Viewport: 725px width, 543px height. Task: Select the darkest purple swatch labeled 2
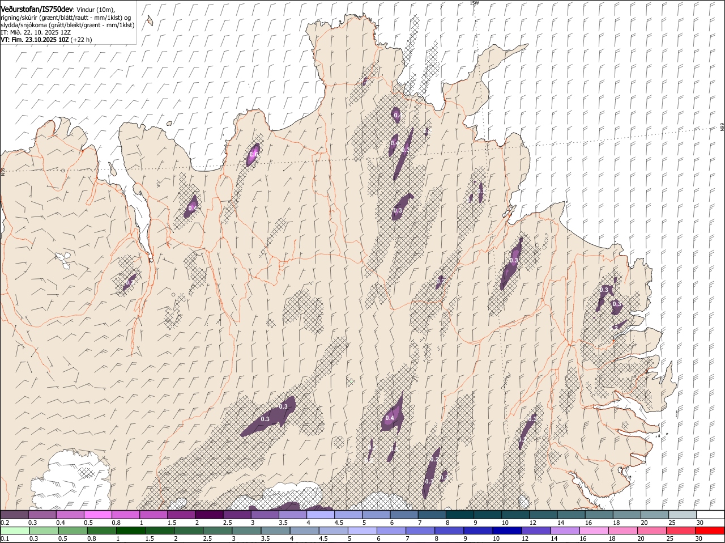(209, 514)
